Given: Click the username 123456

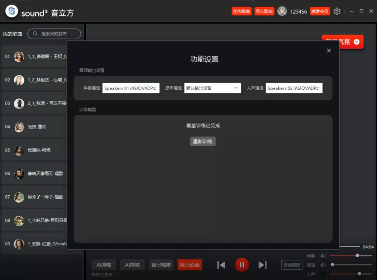Looking at the screenshot, I should tap(298, 11).
